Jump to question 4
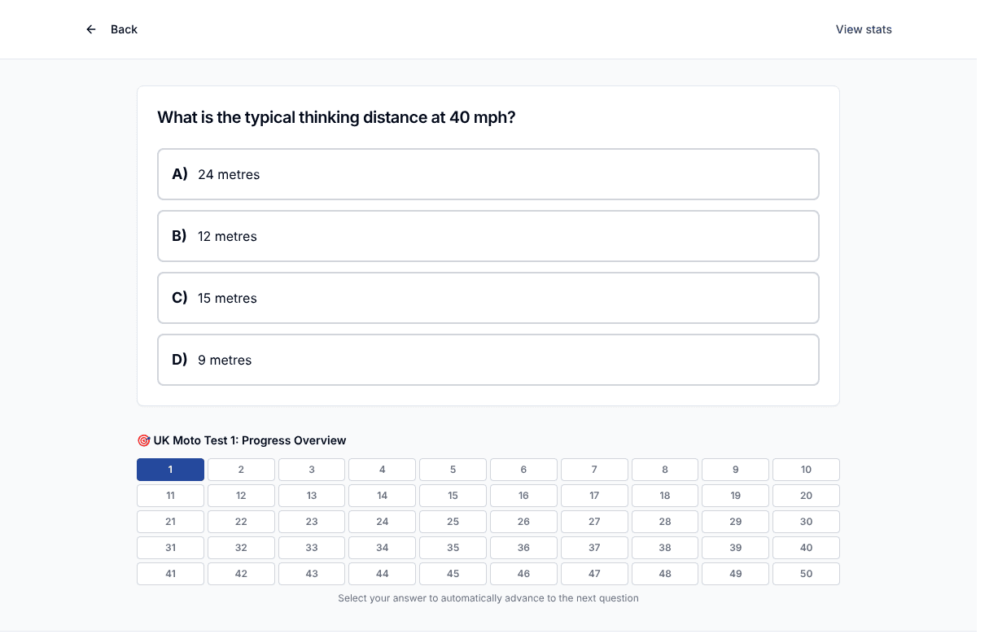The height and width of the screenshot is (643, 989). [x=383, y=470]
